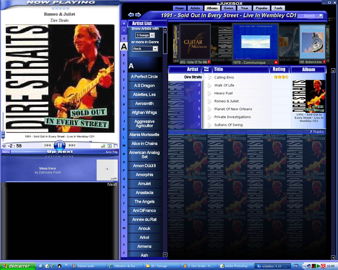Screen dimensions: 338x270
Task: Open Internet Explorer quick launch icon
Action: tap(53, 266)
